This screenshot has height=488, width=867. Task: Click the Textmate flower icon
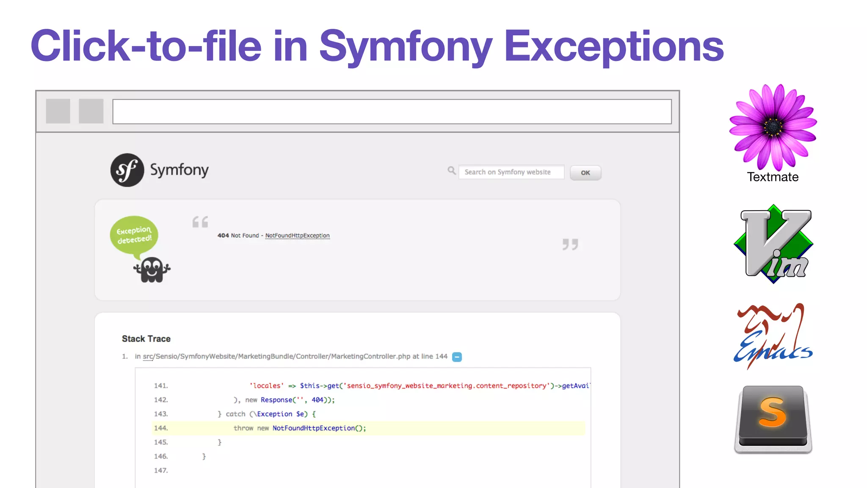coord(773,127)
